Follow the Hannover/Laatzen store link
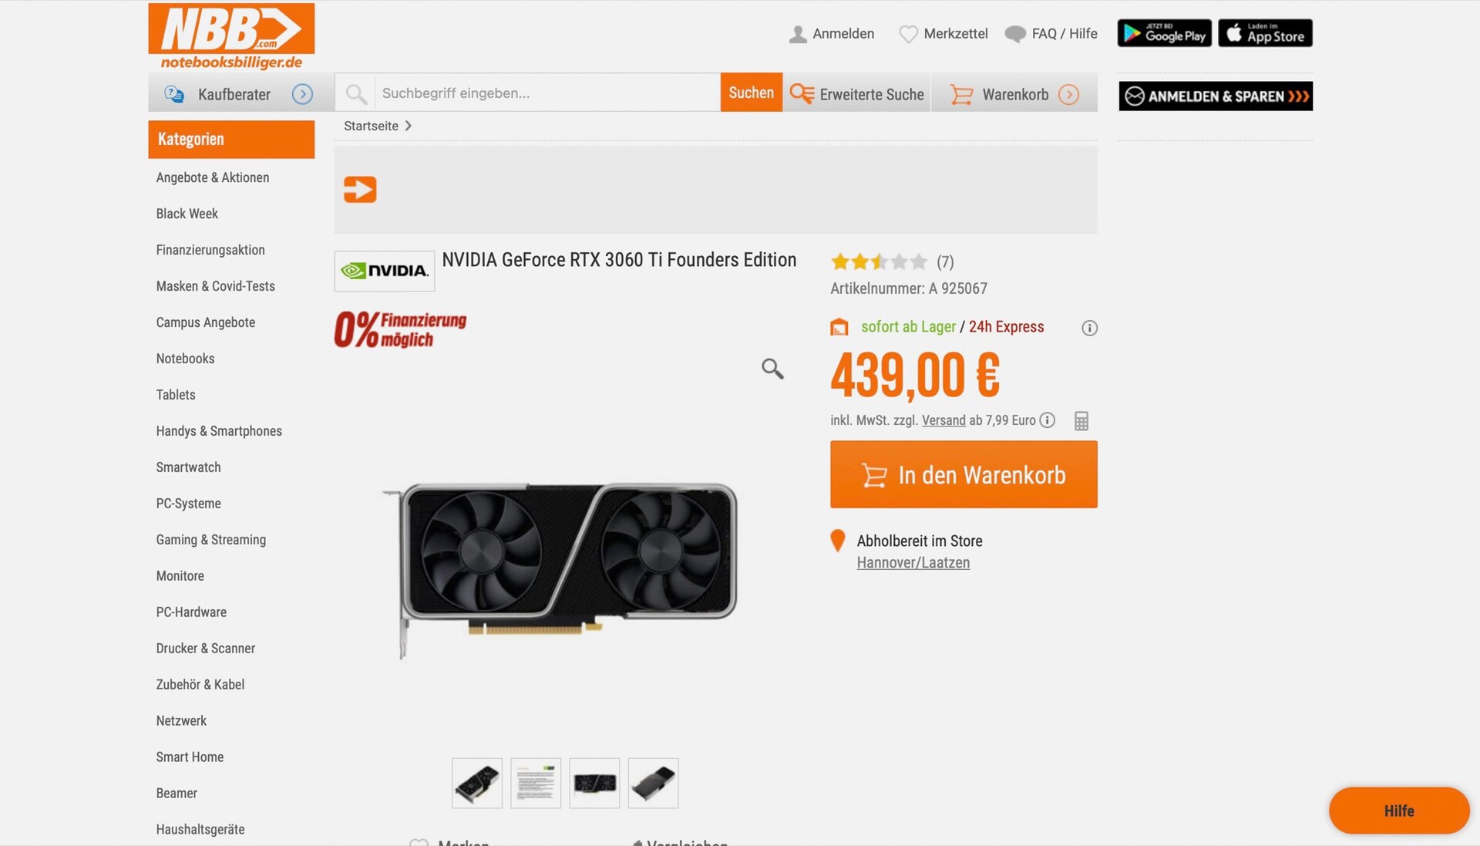 pyautogui.click(x=913, y=563)
